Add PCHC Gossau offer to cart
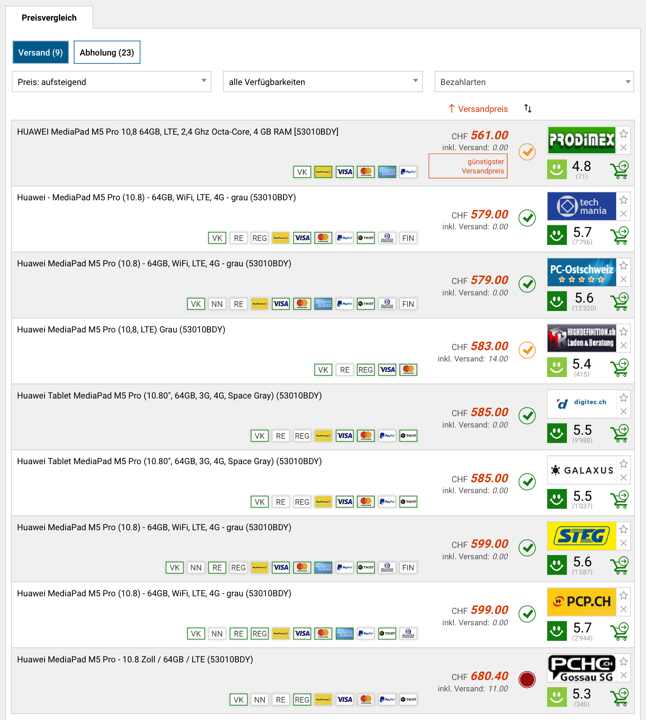646x720 pixels. click(620, 698)
